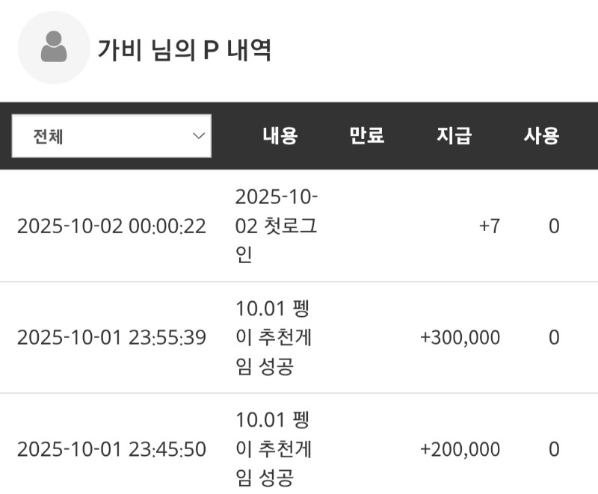Click the '사용' column header
This screenshot has width=598, height=494.
[x=541, y=136]
